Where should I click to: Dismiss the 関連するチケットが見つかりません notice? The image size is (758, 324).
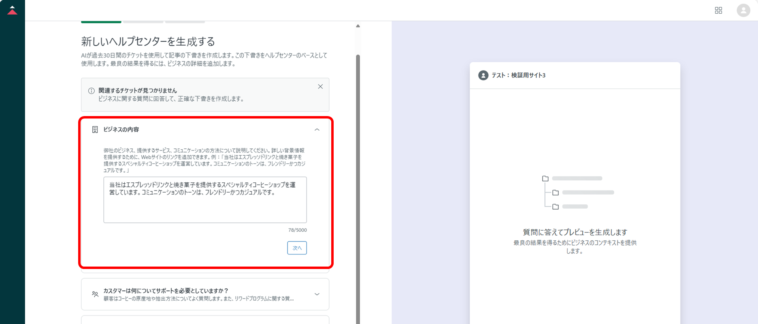tap(320, 87)
